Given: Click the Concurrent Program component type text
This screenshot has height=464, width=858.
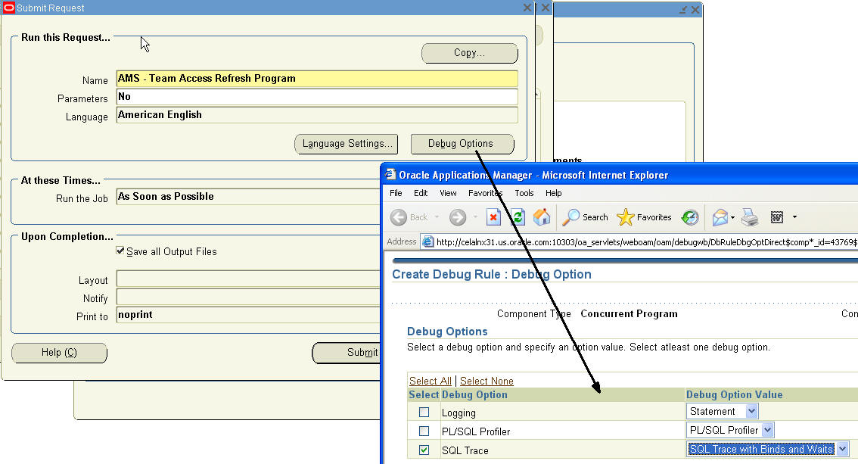Looking at the screenshot, I should click(x=630, y=313).
